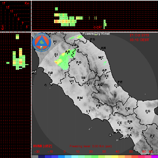Click the 7 altitude label

tap(22, 23)
